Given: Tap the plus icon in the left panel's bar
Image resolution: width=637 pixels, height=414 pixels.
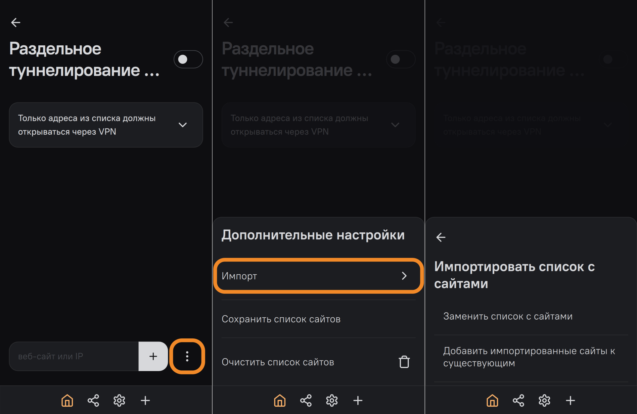Looking at the screenshot, I should (145, 401).
